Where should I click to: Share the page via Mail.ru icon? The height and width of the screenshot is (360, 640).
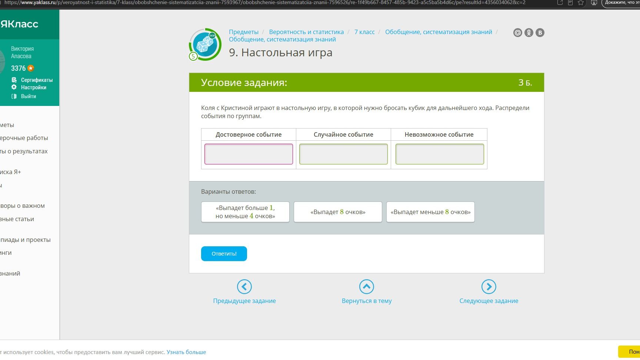pos(517,33)
